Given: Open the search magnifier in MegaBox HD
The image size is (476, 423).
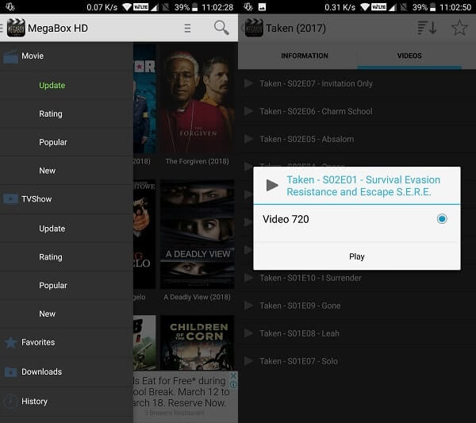Looking at the screenshot, I should pos(221,28).
